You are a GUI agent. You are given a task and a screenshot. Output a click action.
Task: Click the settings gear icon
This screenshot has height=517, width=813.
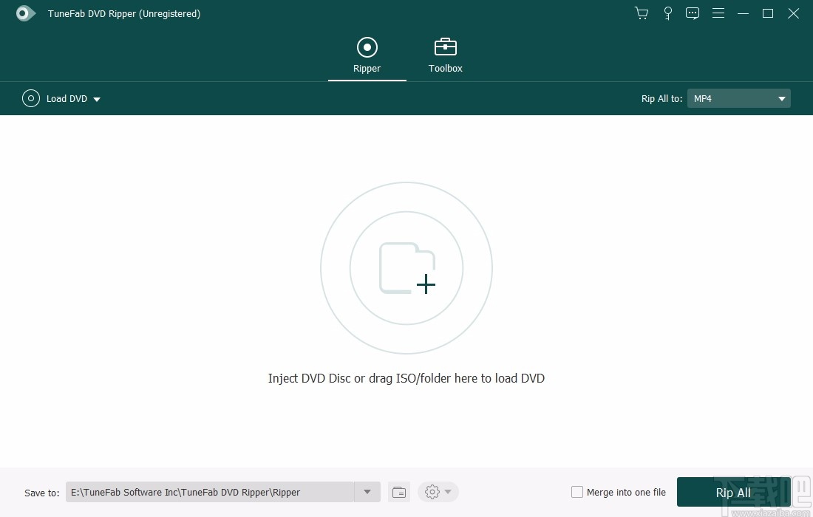pyautogui.click(x=432, y=492)
